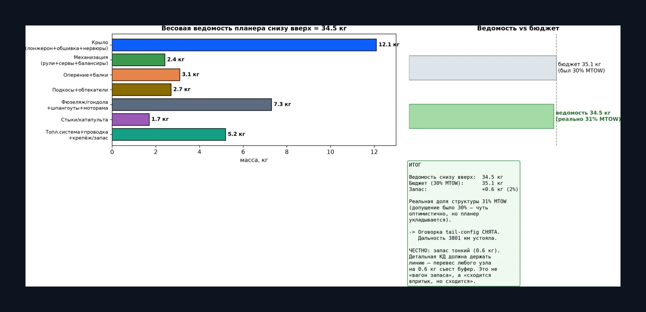The width and height of the screenshot is (646, 312).
Task: Click the chart title Весовая ведомость планера
Action: click(254, 28)
